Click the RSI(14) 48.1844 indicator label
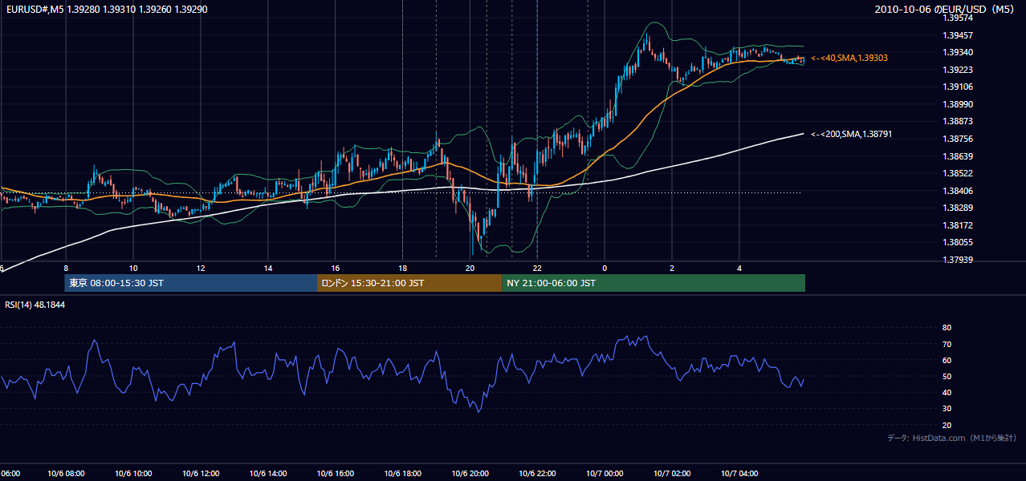Image resolution: width=1026 pixels, height=481 pixels. (x=35, y=305)
